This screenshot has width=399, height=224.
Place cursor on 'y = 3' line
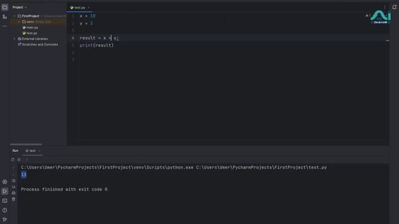[x=86, y=24]
